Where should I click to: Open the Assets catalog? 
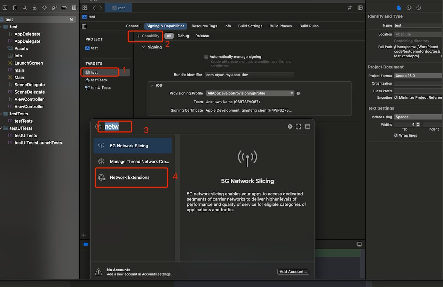21,49
